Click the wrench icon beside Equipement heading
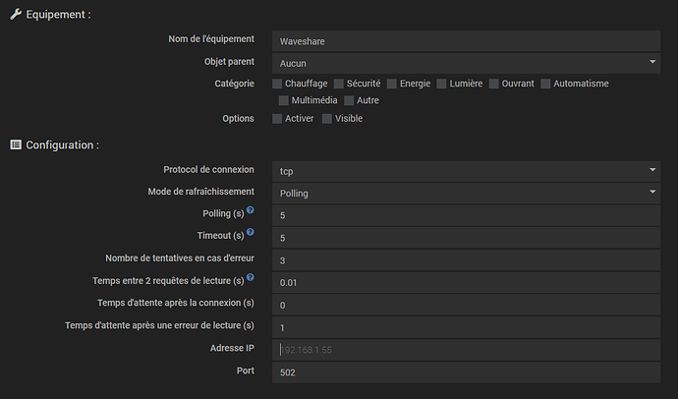Viewport: 678px width, 399px height. 15,16
